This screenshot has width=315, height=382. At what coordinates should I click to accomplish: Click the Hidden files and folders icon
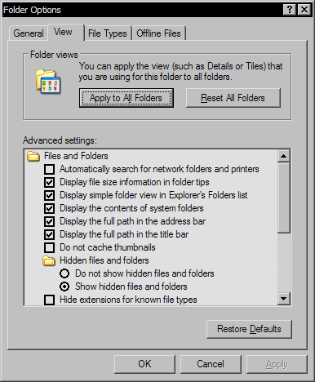pos(49,260)
